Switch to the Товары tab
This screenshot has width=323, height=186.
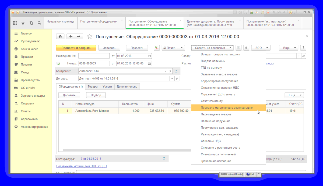tap(93, 86)
